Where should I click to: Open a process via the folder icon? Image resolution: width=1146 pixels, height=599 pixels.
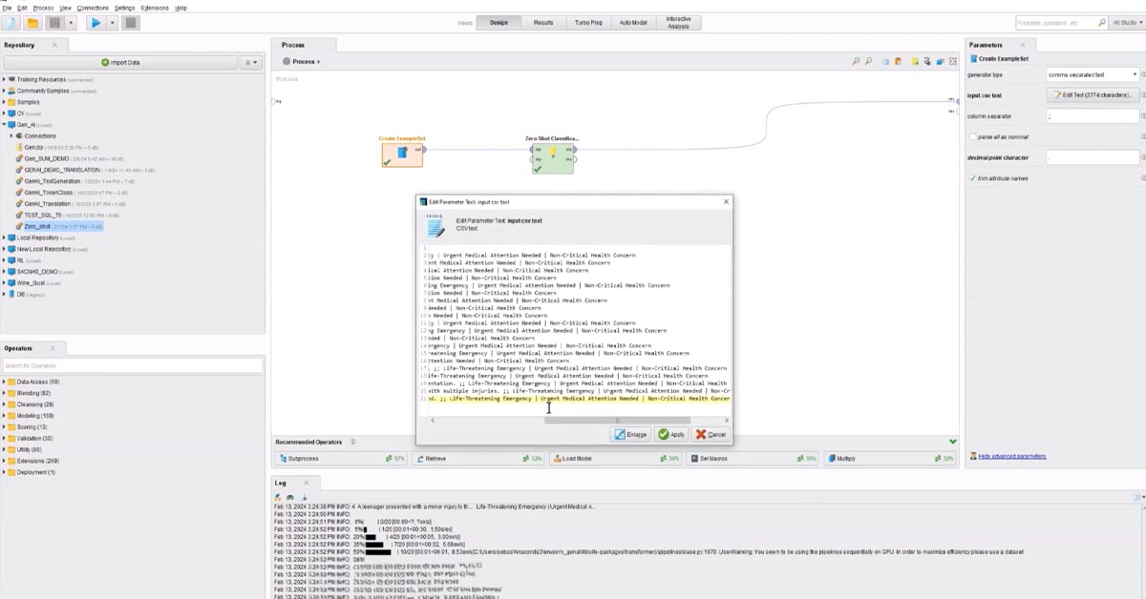point(32,23)
